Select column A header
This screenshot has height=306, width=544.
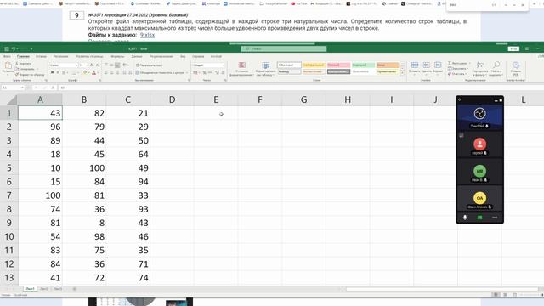40,99
